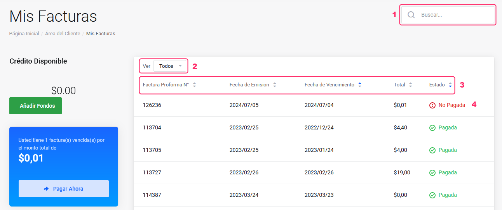
Task: Open the Ver filter dropdown showing Todos
Action: tap(170, 66)
